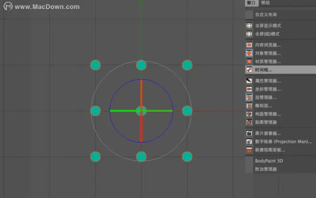The image size is (316, 198).
Task: Select the teal point at top-left corner
Action: 95,65
